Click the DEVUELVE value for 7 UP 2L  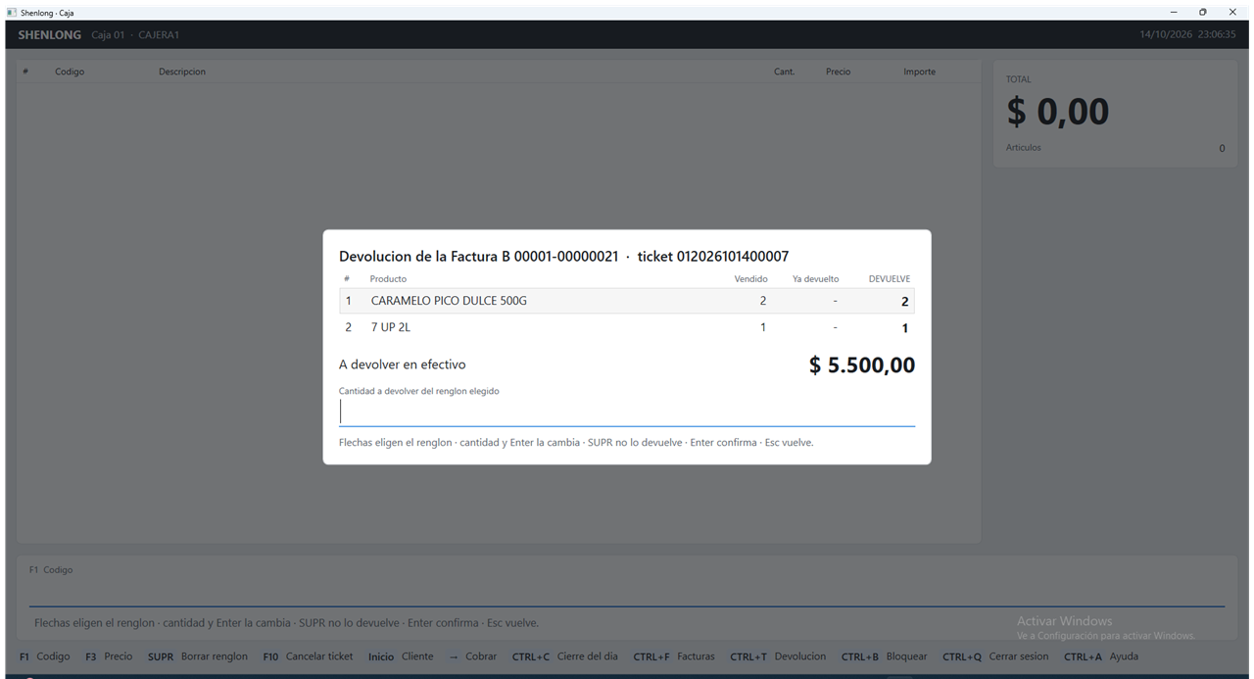pos(905,328)
